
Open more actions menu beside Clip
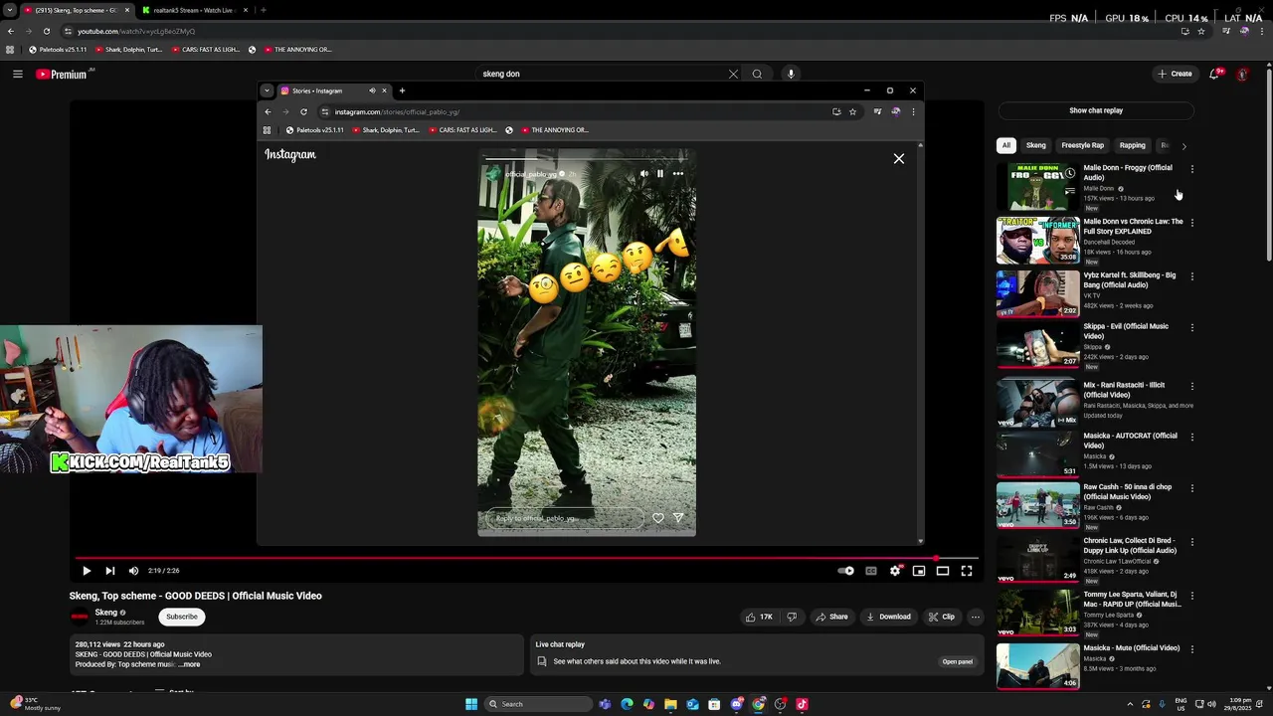click(976, 617)
